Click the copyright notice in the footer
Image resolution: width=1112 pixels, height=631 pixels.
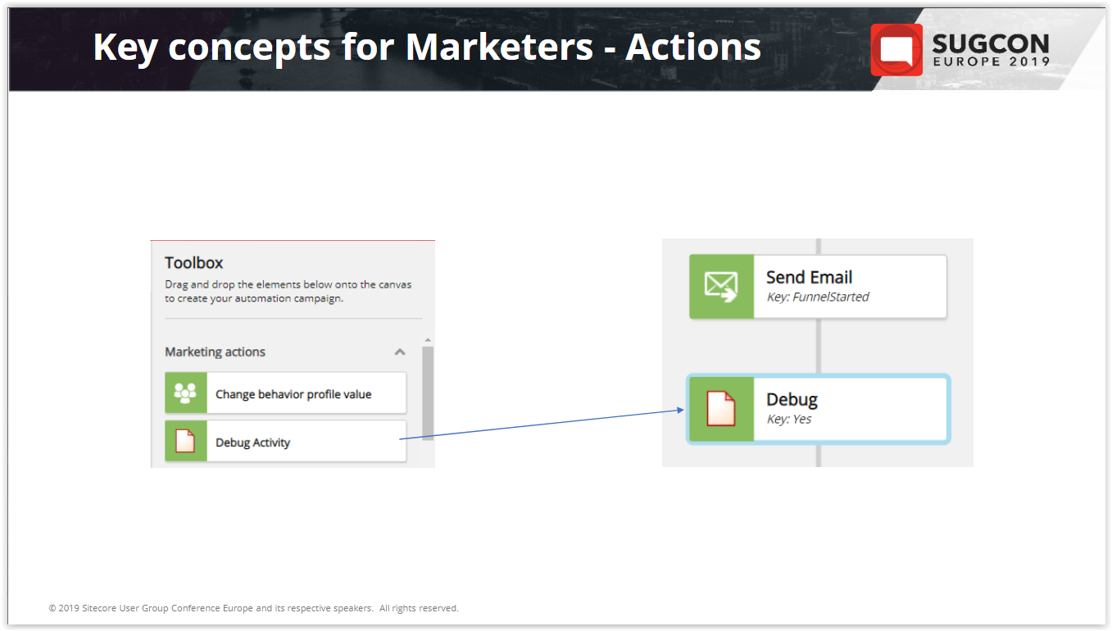(x=253, y=608)
